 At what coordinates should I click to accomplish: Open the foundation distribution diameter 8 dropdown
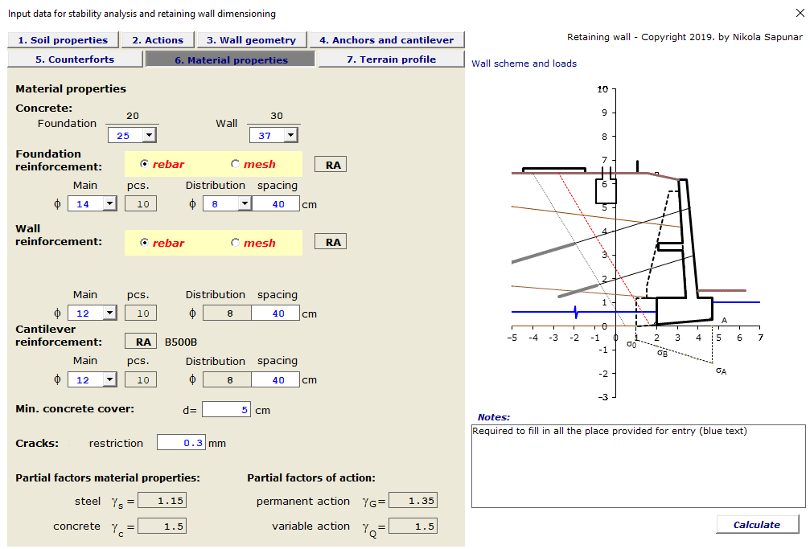242,203
